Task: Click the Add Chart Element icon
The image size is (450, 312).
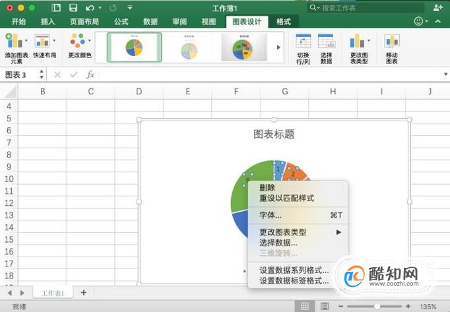Action: (13, 41)
